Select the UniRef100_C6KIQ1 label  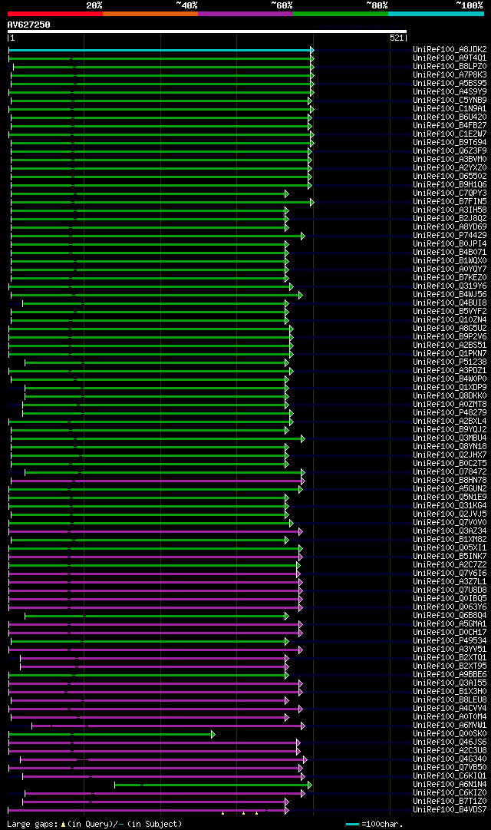tap(450, 776)
